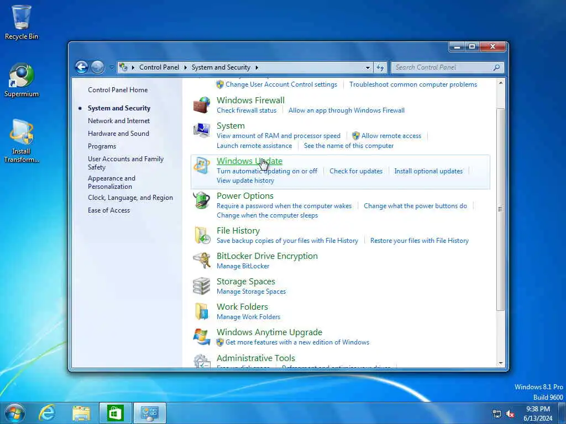
Task: Click the Windows Anytime Upgrade flag icon
Action: (x=201, y=337)
